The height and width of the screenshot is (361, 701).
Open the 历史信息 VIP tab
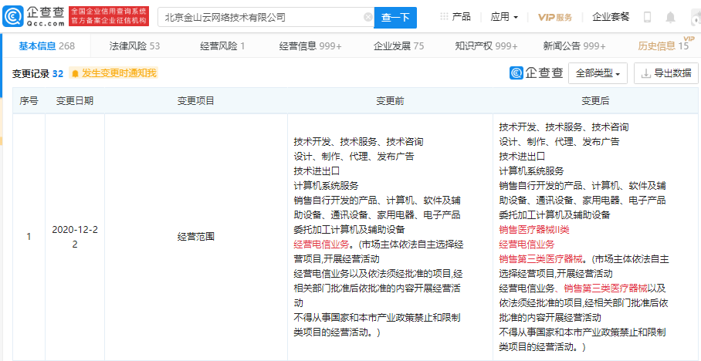coord(662,46)
